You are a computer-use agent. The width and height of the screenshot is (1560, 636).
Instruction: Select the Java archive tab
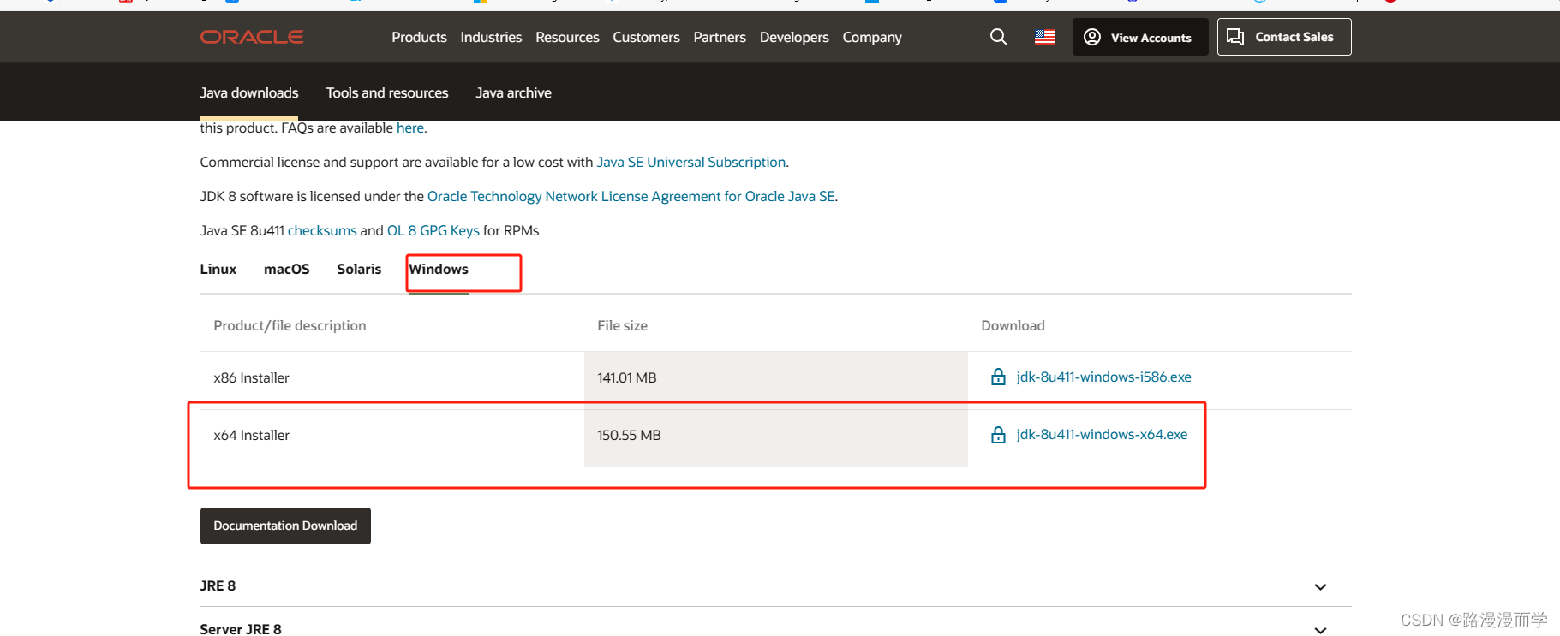pos(514,92)
